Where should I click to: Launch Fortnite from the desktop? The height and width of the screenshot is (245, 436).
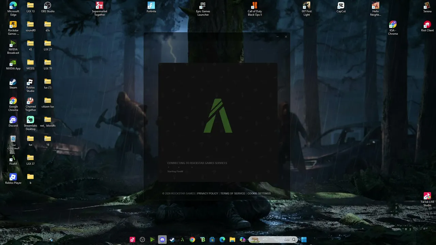click(151, 7)
